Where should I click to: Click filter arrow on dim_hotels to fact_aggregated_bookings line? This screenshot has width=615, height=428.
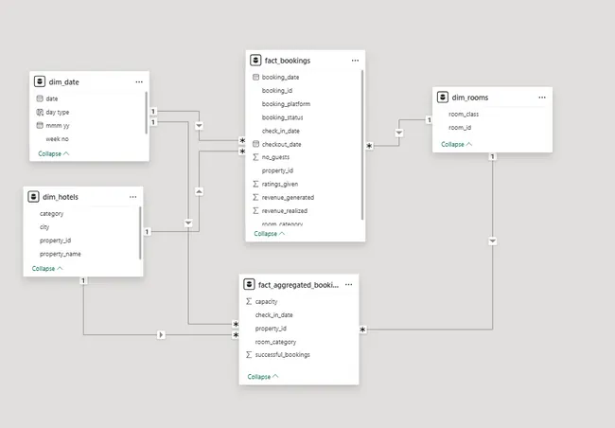[x=161, y=334]
